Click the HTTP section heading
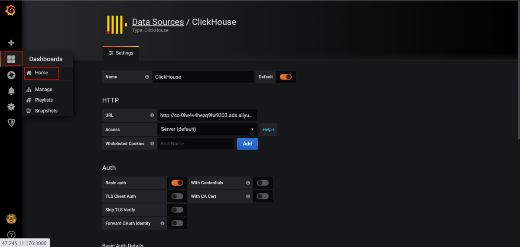 110,100
